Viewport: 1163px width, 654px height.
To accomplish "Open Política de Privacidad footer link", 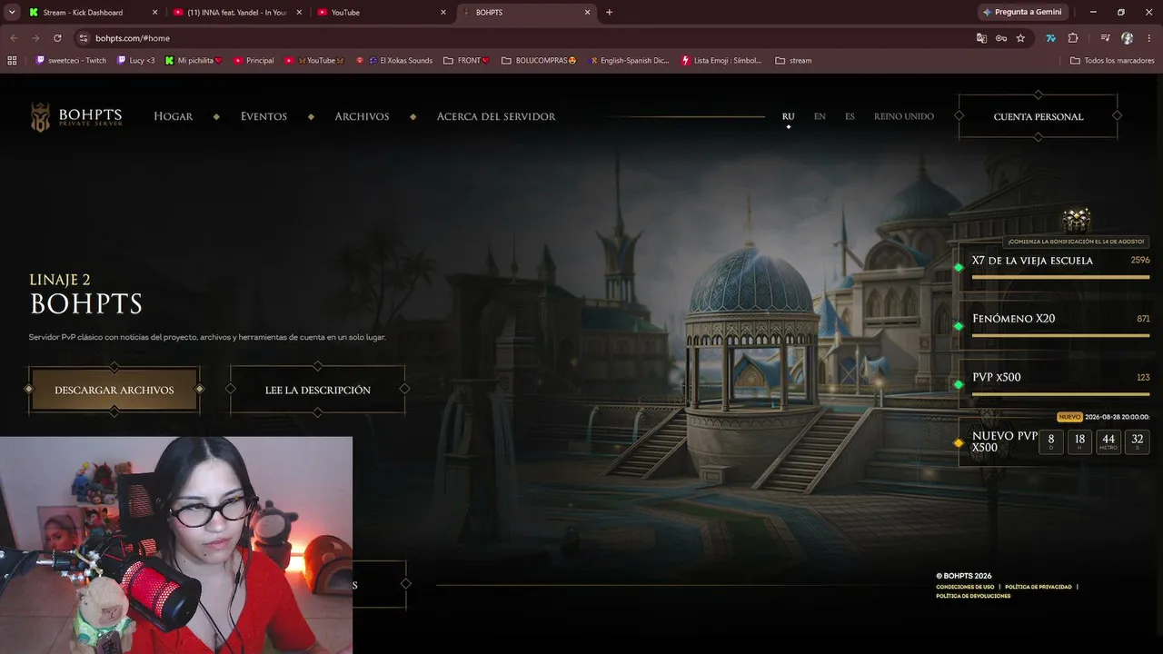I will point(1039,587).
